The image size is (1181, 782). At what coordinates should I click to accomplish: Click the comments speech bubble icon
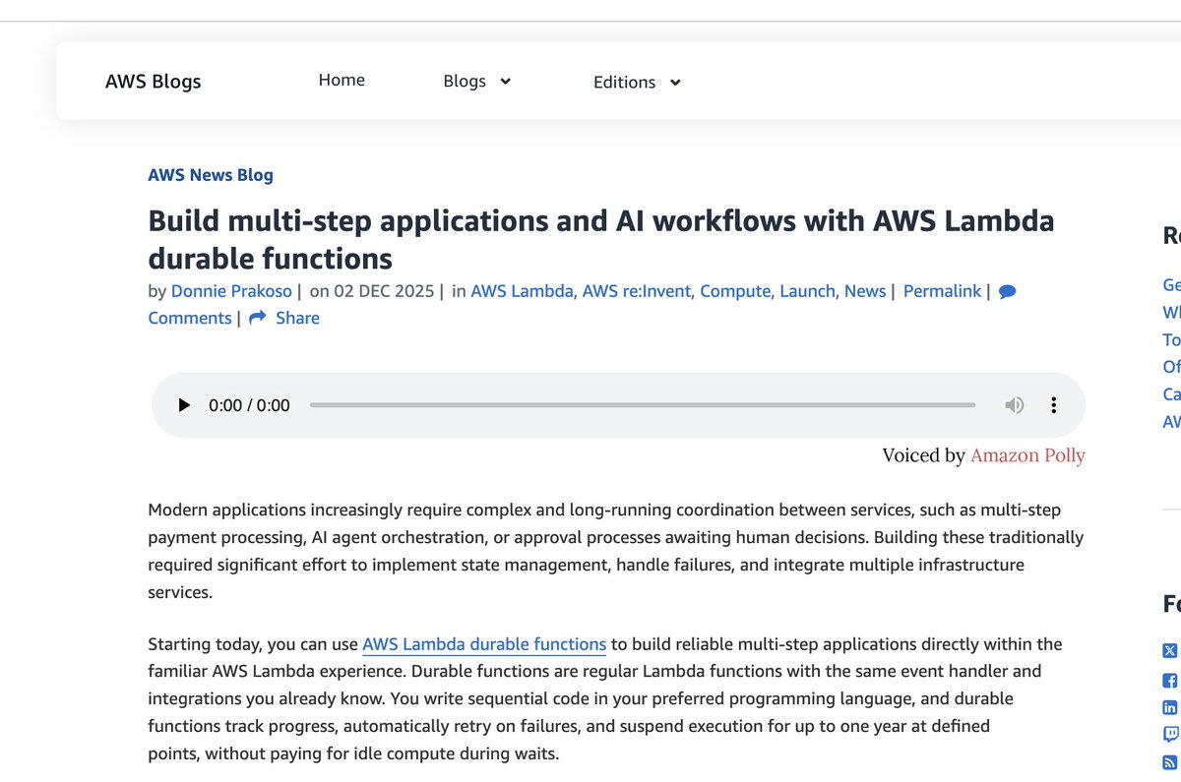click(x=1007, y=291)
